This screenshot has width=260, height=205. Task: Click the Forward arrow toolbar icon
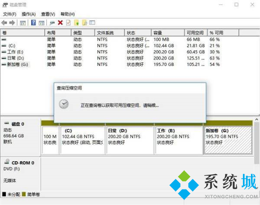[12, 23]
